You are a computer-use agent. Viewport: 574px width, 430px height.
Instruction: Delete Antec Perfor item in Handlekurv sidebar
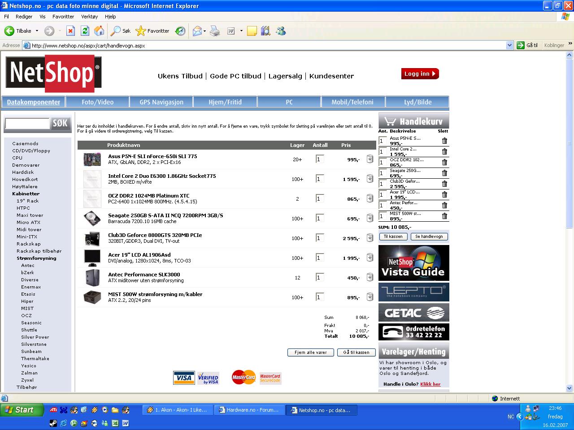pos(444,205)
